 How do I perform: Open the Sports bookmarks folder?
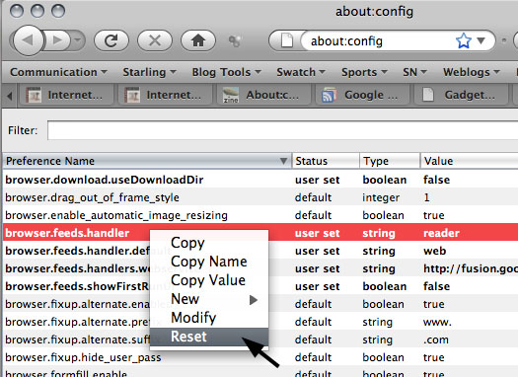[x=364, y=72]
